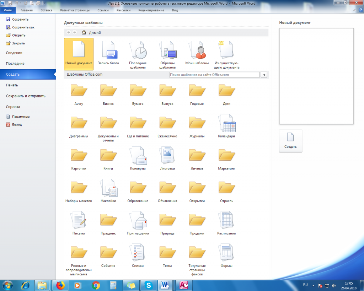Click the Office.com template search field
The image size is (364, 291).
(x=214, y=75)
